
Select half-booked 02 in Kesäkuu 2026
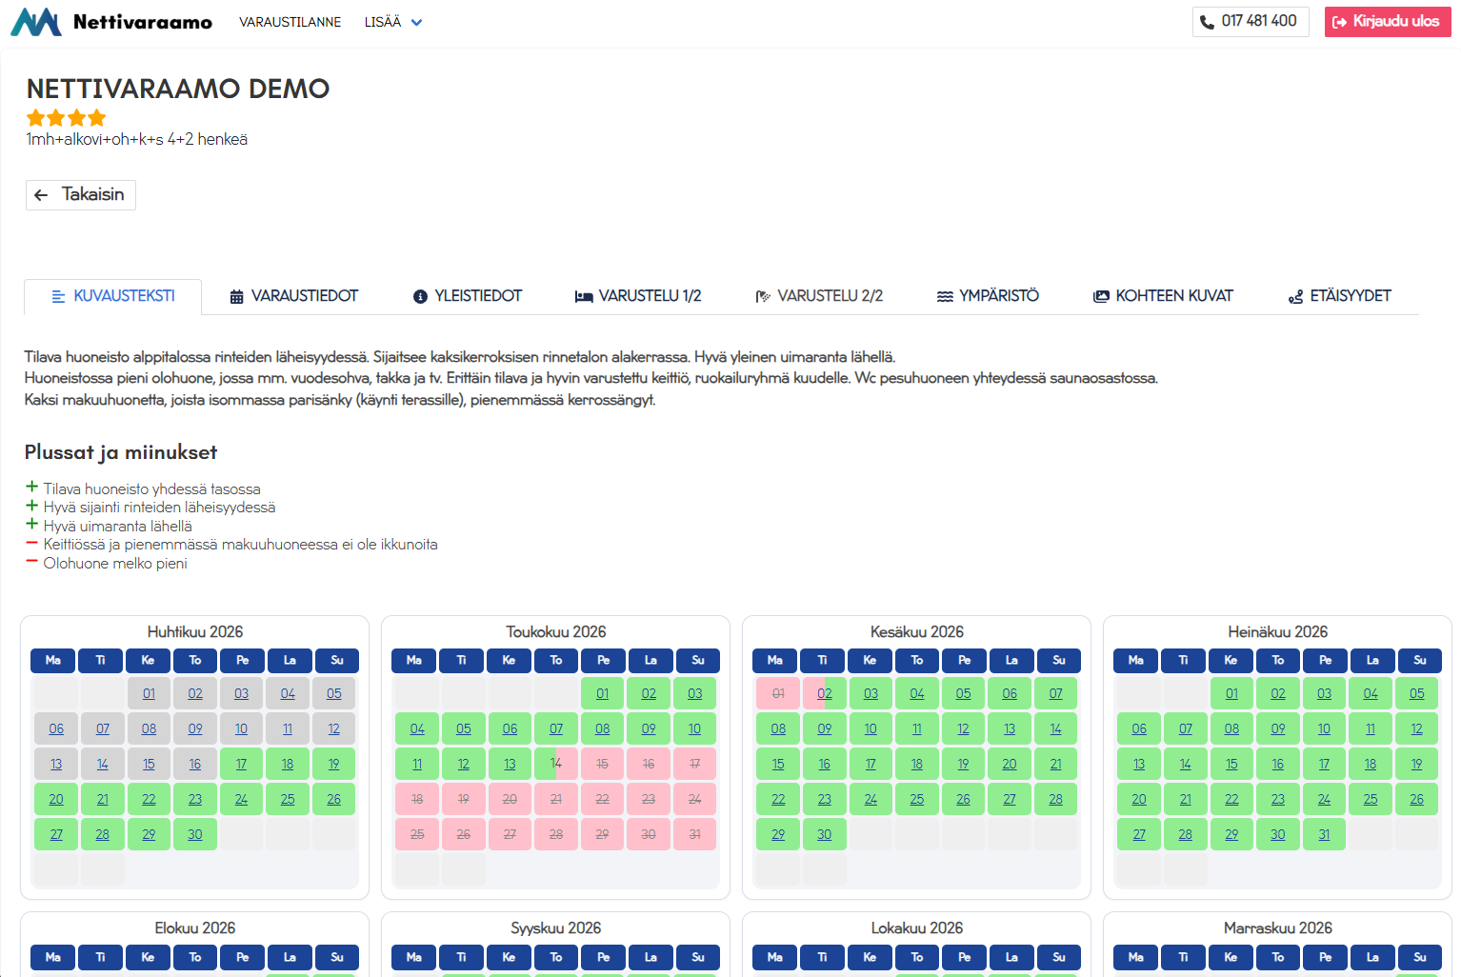(x=825, y=693)
